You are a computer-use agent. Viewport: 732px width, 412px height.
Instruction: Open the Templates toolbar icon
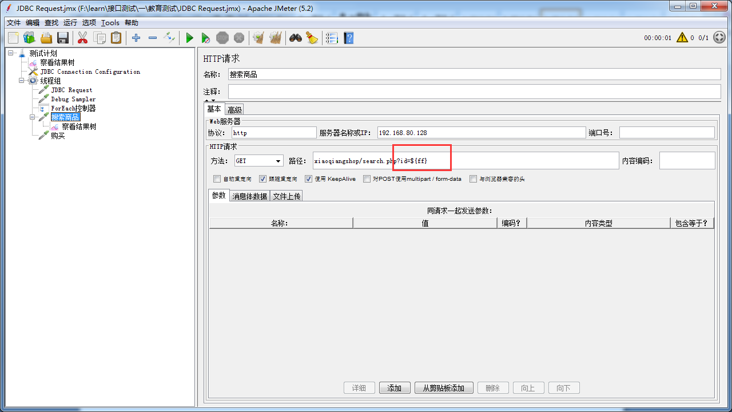[29, 38]
